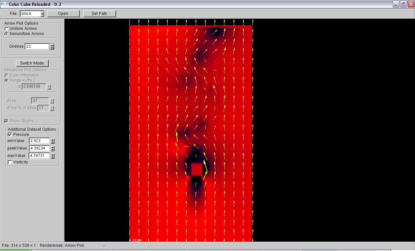Click the Gridsize spinner arrows

coord(52,46)
